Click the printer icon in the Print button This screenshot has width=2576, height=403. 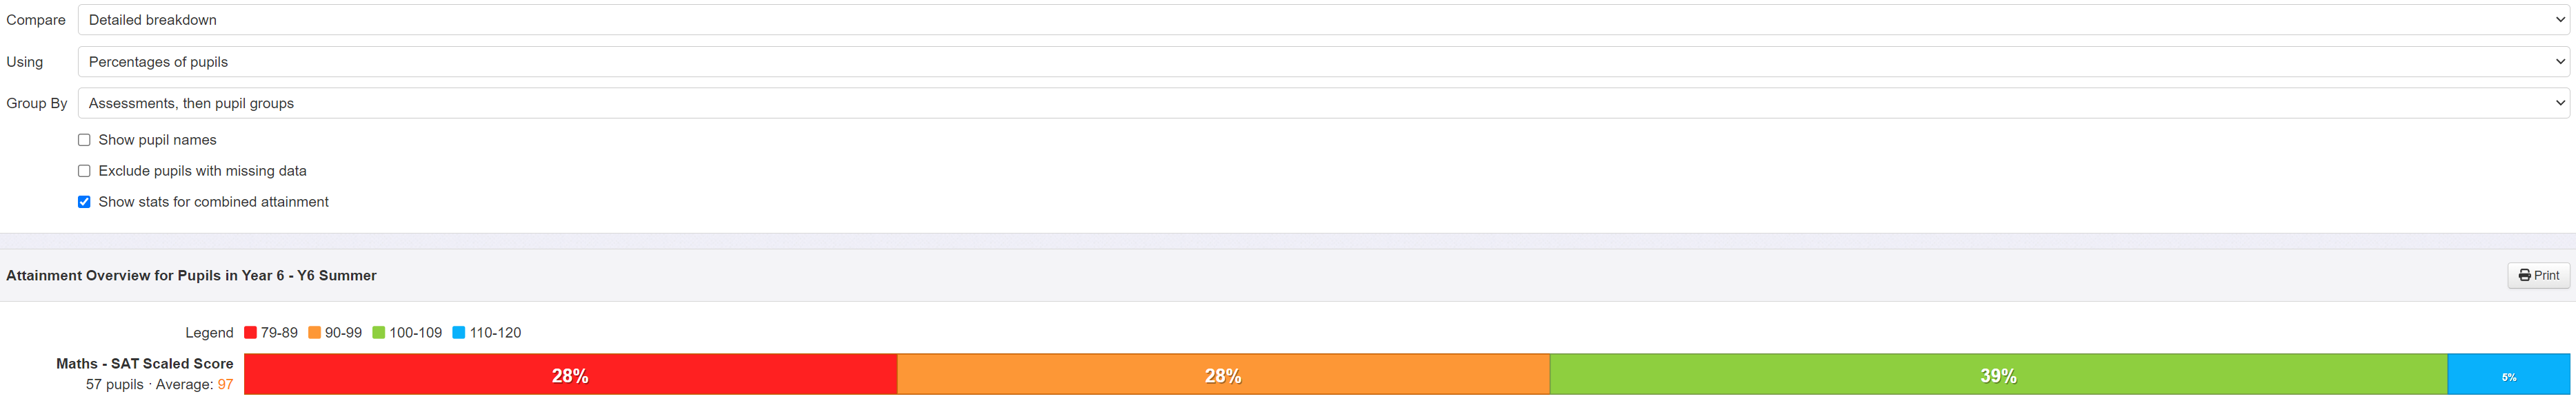pos(2524,275)
